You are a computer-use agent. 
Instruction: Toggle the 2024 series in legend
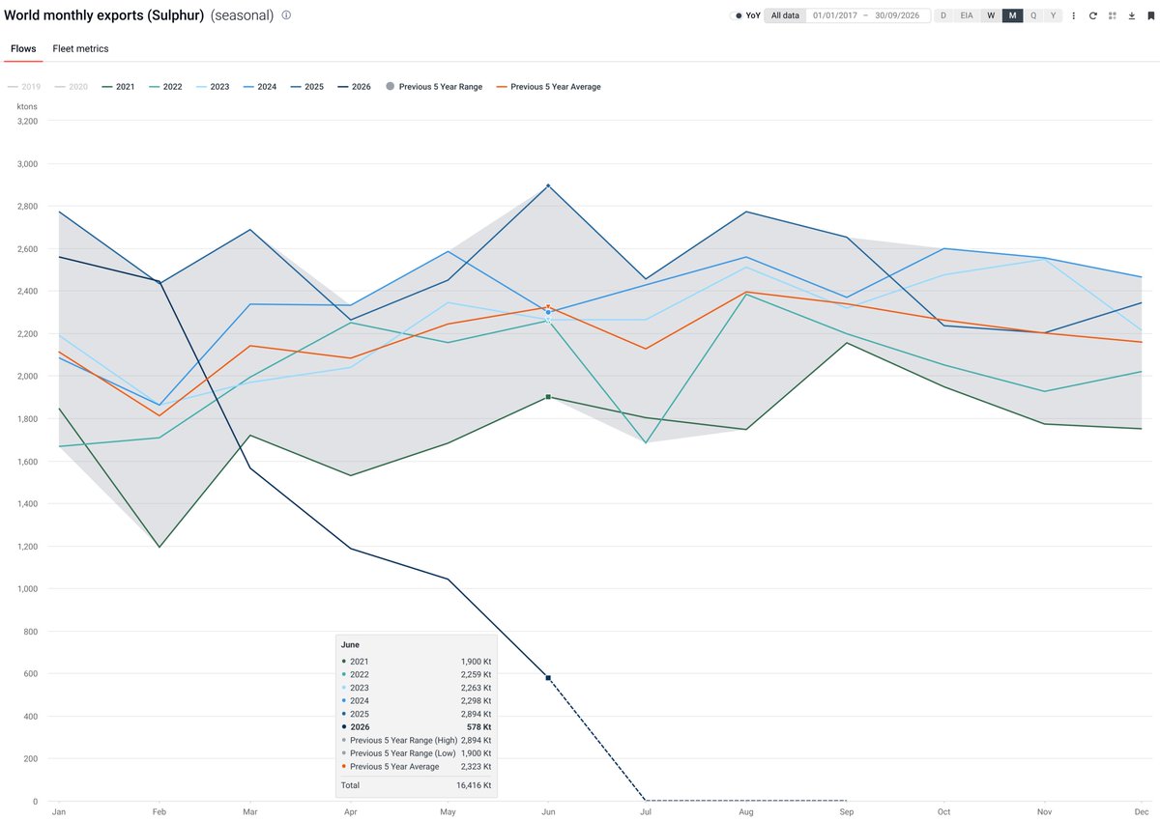point(260,87)
